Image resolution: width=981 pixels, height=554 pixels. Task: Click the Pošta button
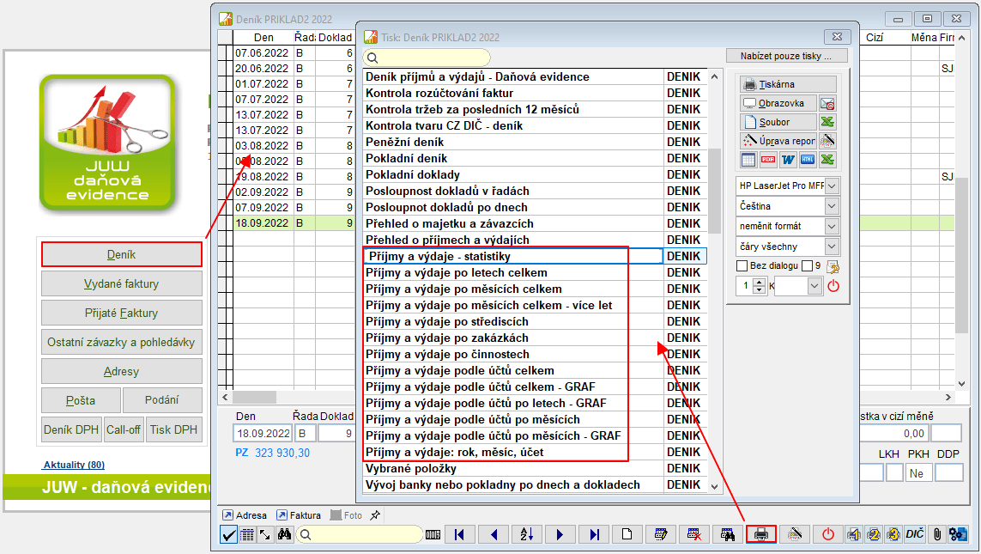81,400
